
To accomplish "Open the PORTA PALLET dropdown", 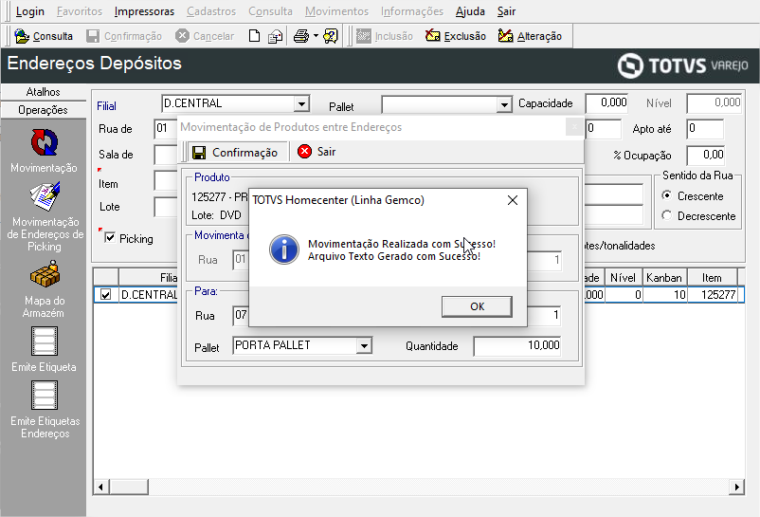I will click(x=364, y=346).
